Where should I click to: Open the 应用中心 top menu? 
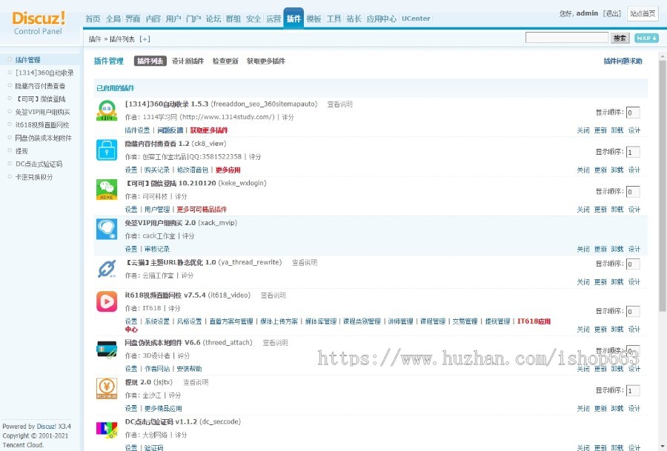(x=382, y=19)
